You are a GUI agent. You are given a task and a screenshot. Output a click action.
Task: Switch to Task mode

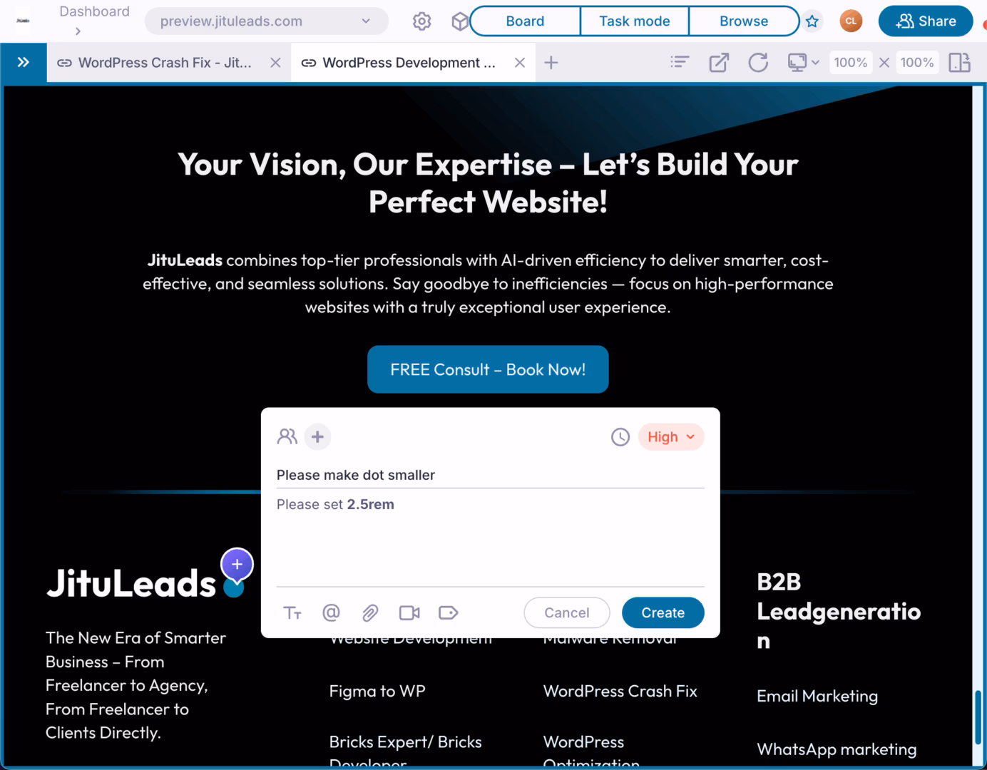point(635,21)
